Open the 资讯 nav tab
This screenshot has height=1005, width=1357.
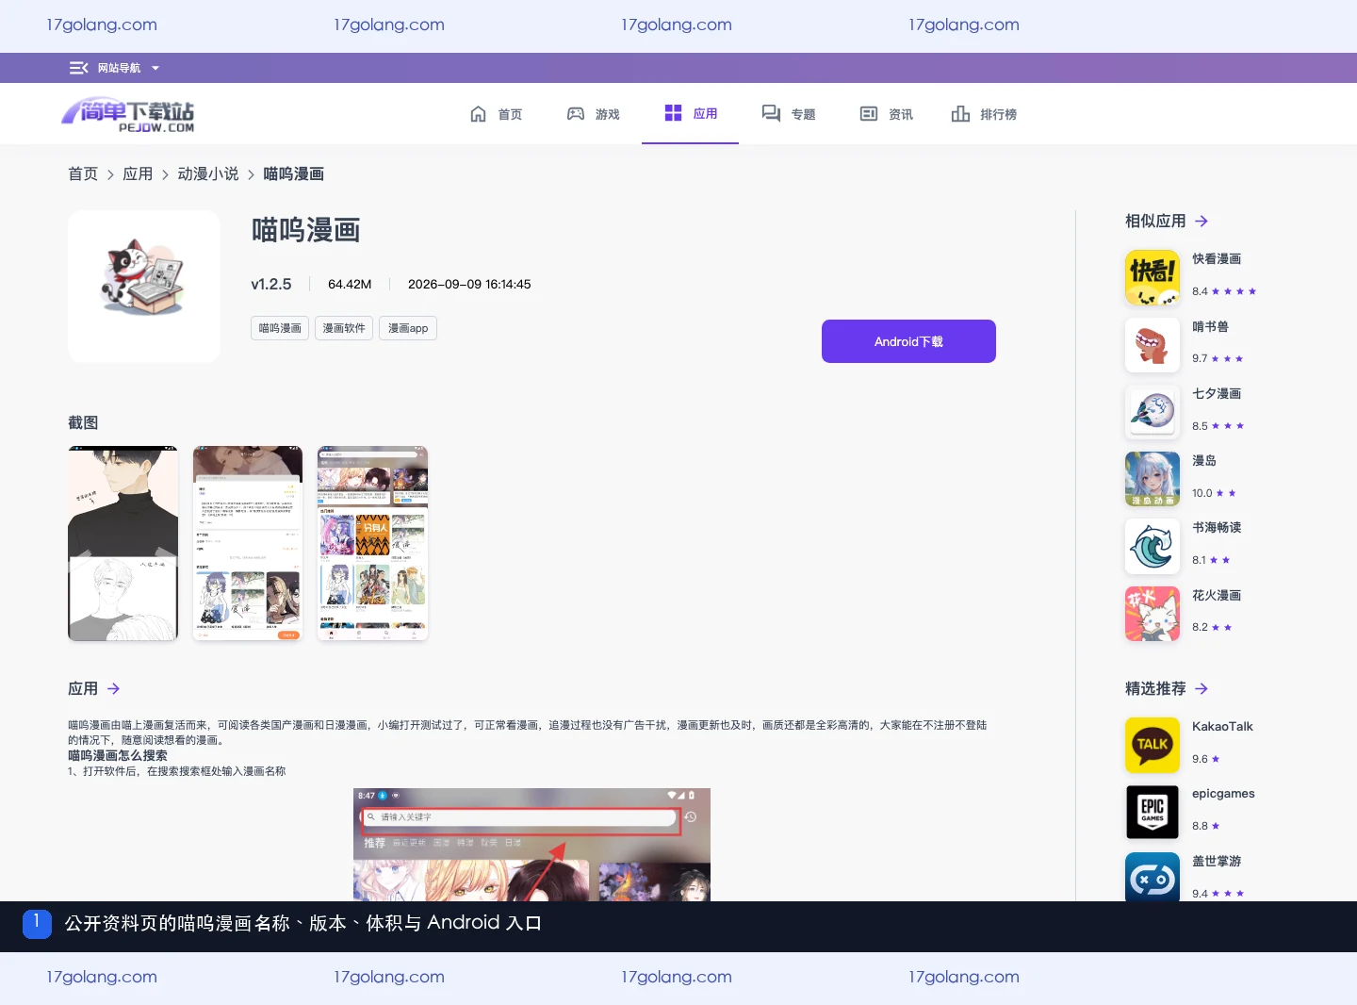click(886, 114)
